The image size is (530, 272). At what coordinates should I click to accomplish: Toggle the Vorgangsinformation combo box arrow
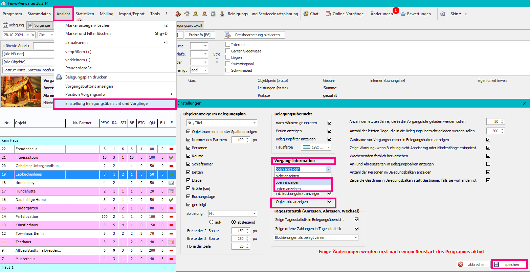pyautogui.click(x=328, y=169)
